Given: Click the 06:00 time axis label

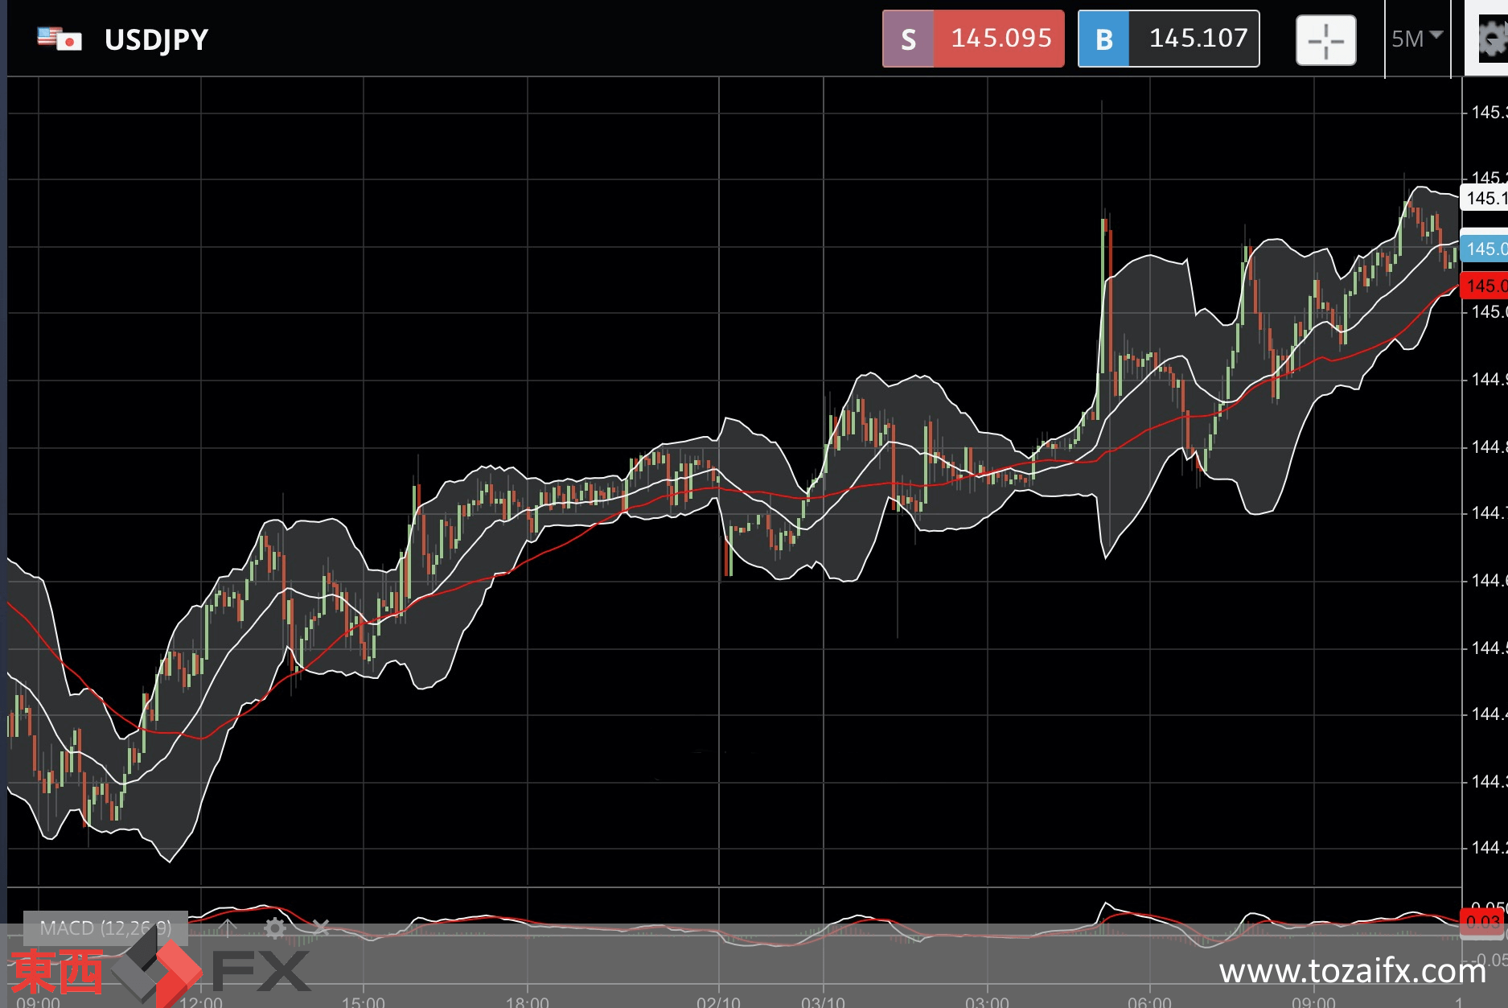Looking at the screenshot, I should [x=1149, y=1002].
